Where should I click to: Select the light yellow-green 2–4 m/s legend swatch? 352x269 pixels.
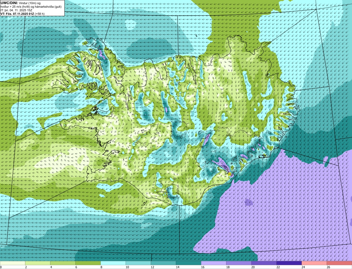38,263
